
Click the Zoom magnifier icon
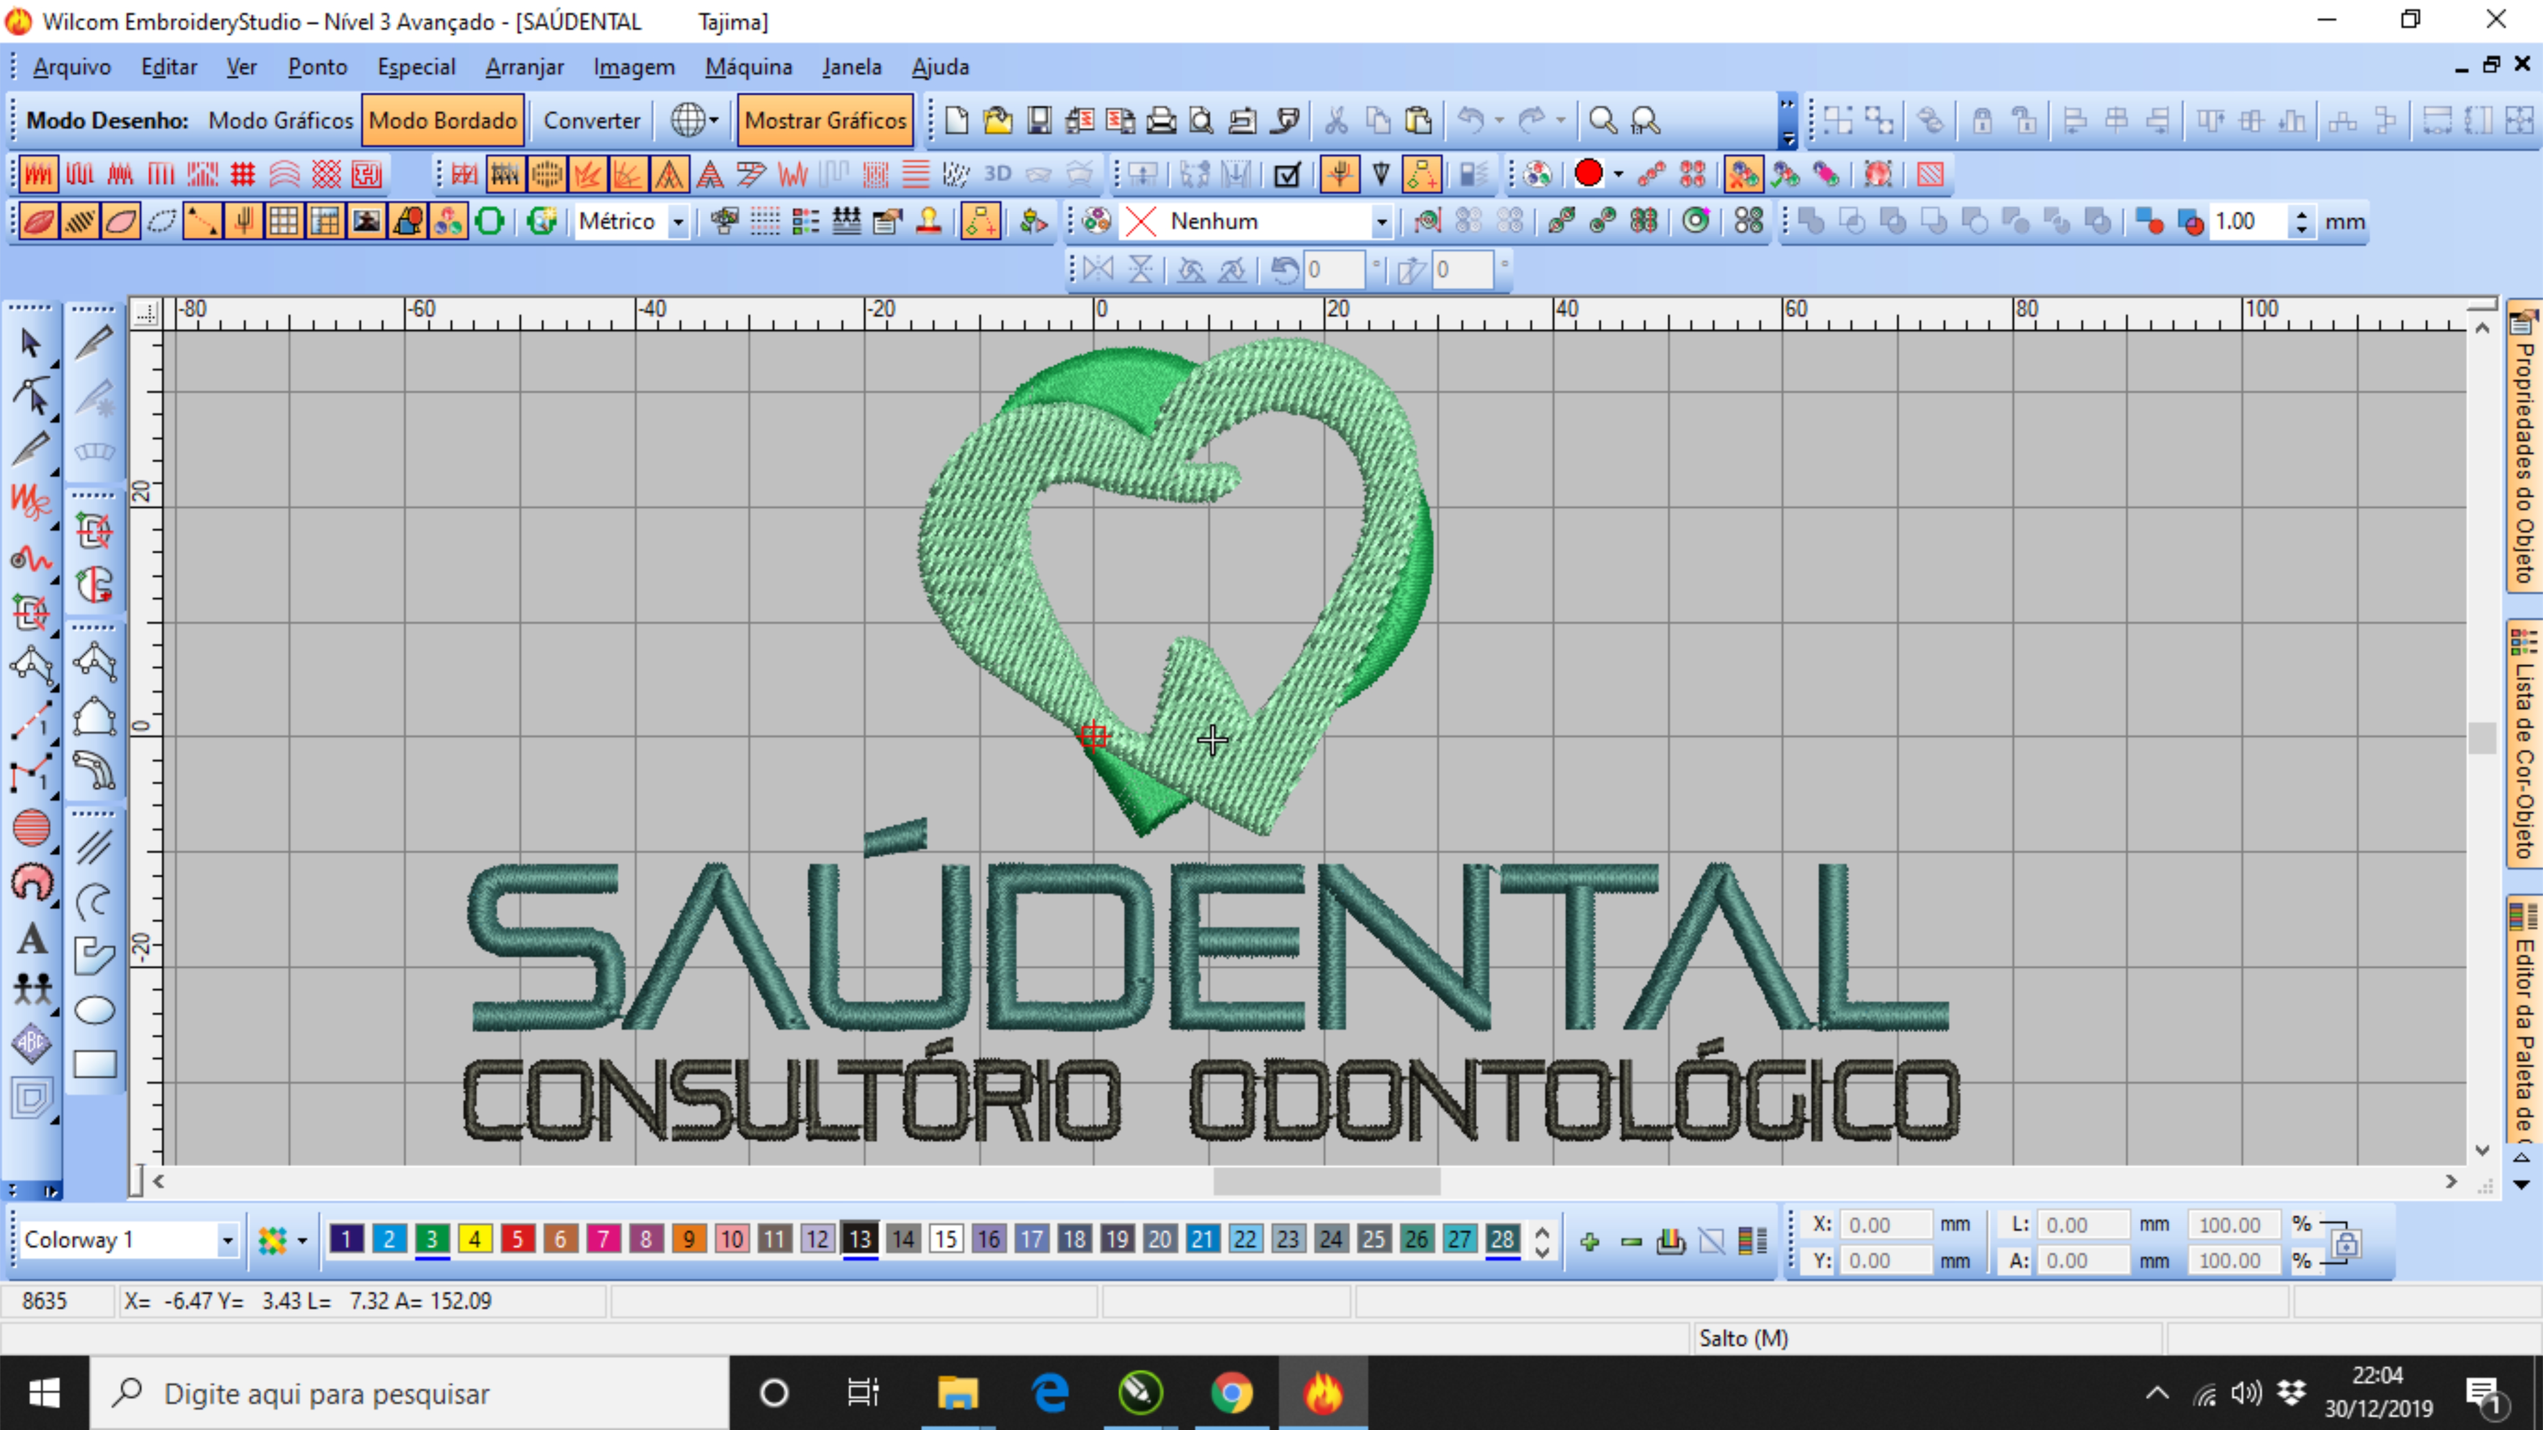click(1602, 121)
